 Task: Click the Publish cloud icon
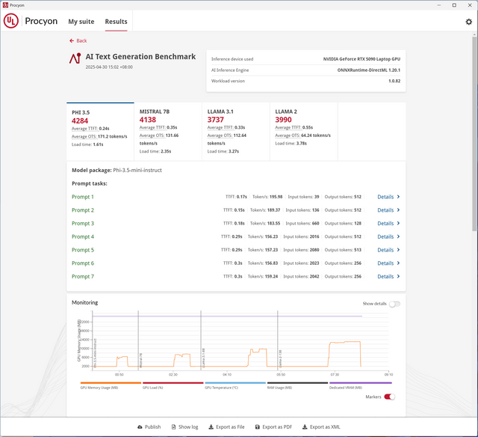click(x=140, y=427)
